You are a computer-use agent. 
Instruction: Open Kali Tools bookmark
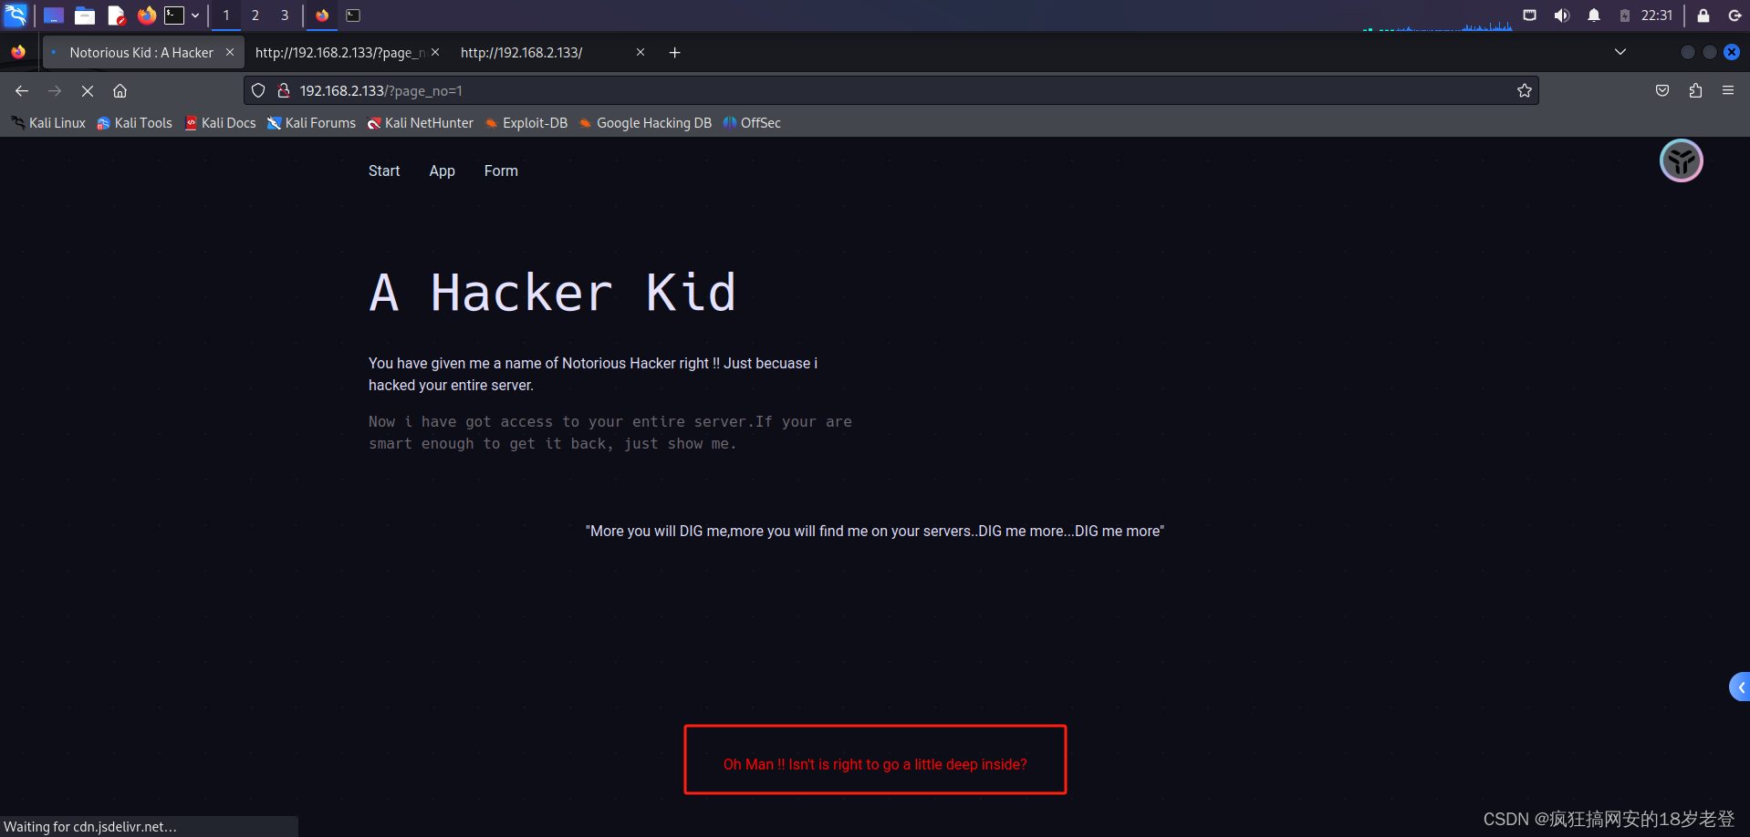135,123
